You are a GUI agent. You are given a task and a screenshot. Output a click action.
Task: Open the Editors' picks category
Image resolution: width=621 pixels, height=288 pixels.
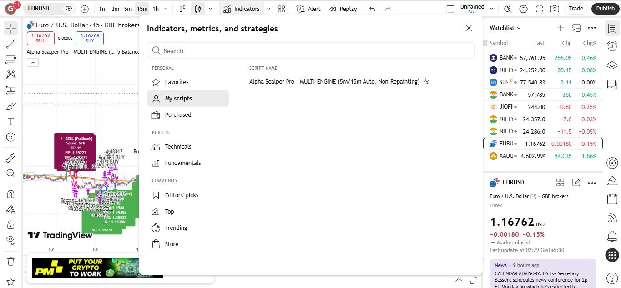188,195
